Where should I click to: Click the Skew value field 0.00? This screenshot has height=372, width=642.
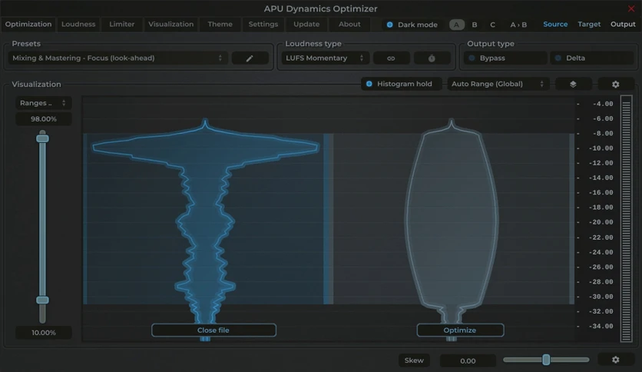pyautogui.click(x=468, y=360)
